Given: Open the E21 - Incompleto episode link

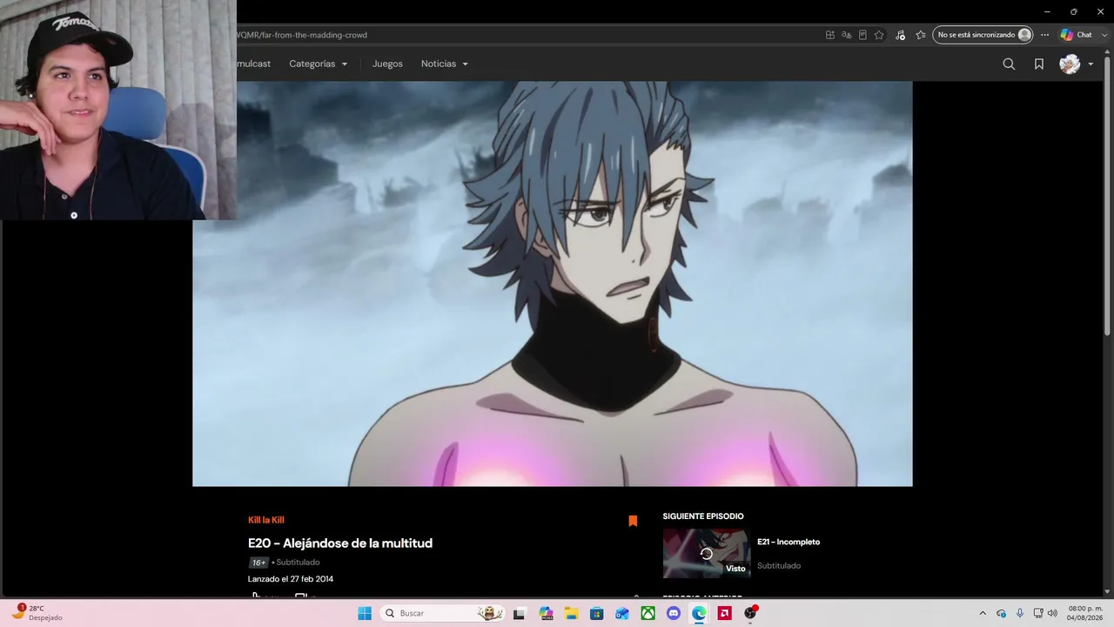Looking at the screenshot, I should coord(789,542).
